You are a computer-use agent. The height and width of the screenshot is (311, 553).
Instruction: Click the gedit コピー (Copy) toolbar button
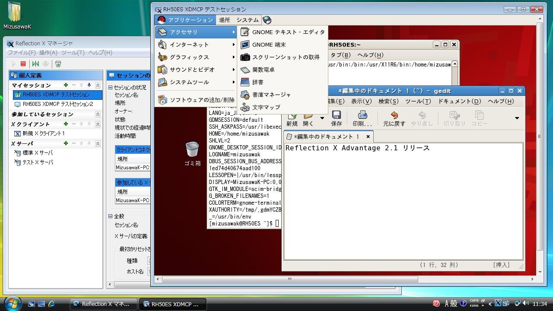pos(480,119)
